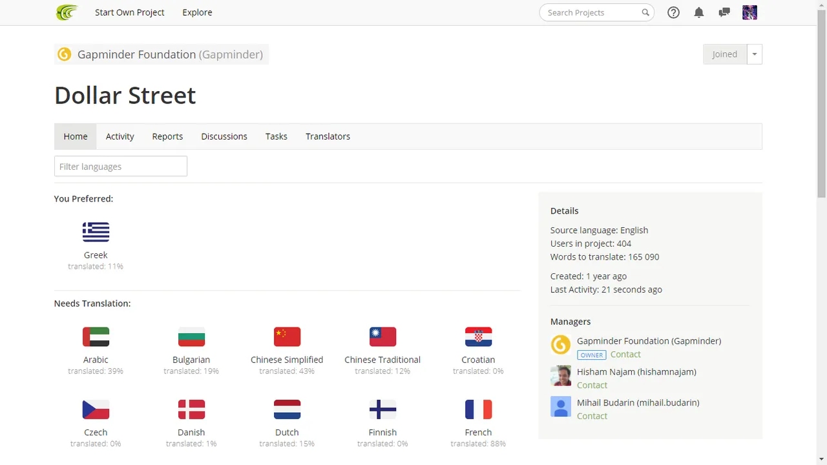
Task: Contact Hisham Najam
Action: tap(592, 385)
